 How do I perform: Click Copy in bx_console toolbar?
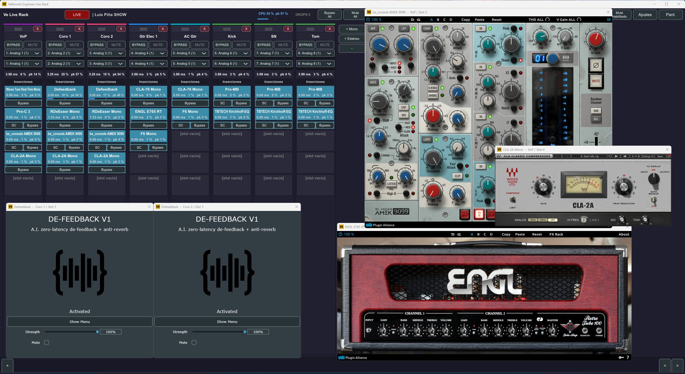pos(466,20)
